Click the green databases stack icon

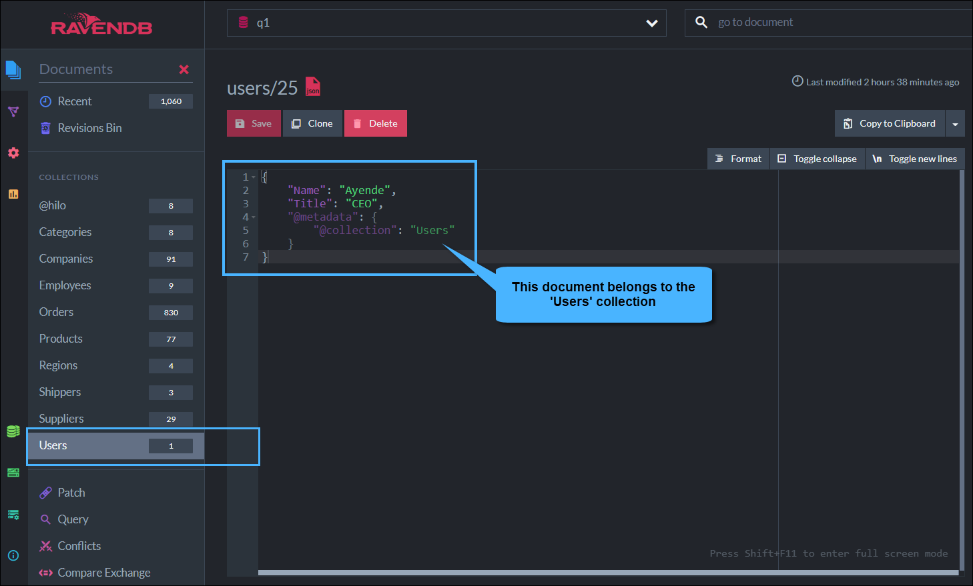click(x=13, y=431)
